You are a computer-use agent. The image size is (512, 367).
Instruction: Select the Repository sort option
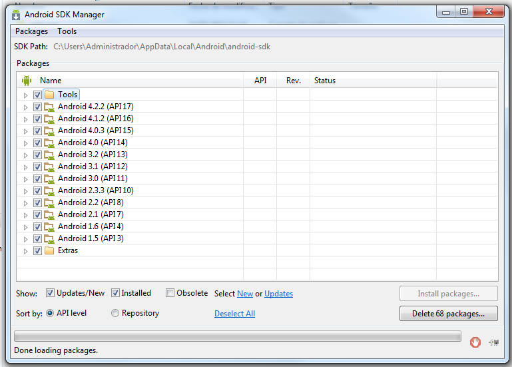(x=115, y=313)
